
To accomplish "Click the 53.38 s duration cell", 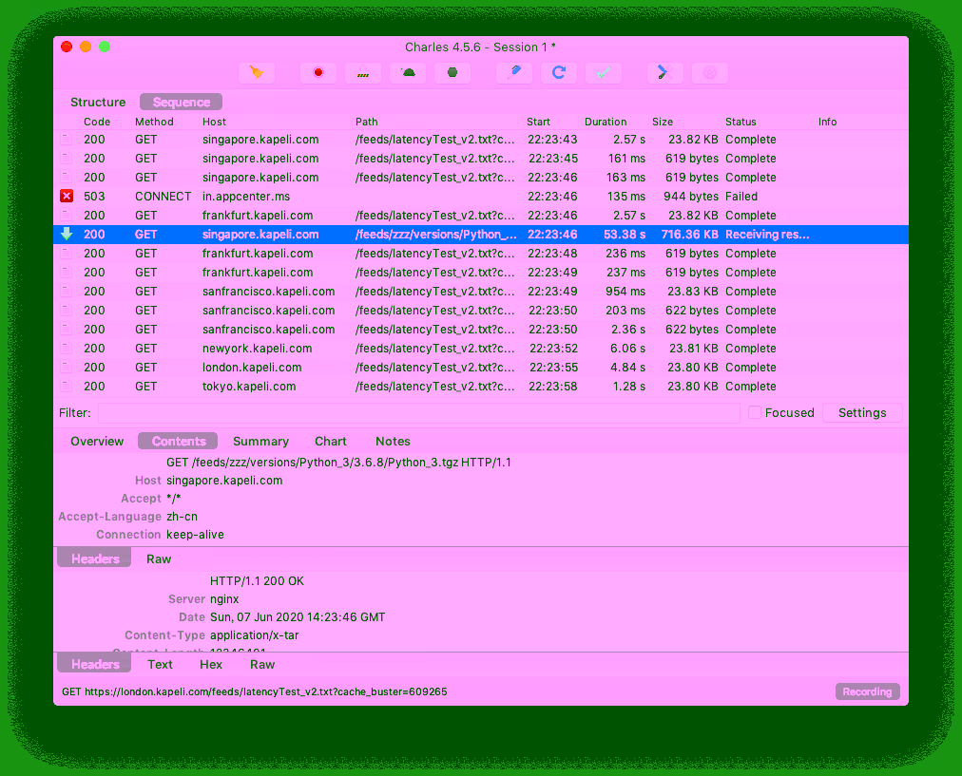I will point(625,235).
